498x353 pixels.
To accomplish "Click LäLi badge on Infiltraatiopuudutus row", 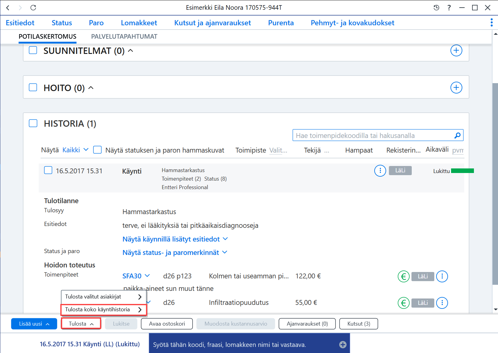I will (x=423, y=303).
